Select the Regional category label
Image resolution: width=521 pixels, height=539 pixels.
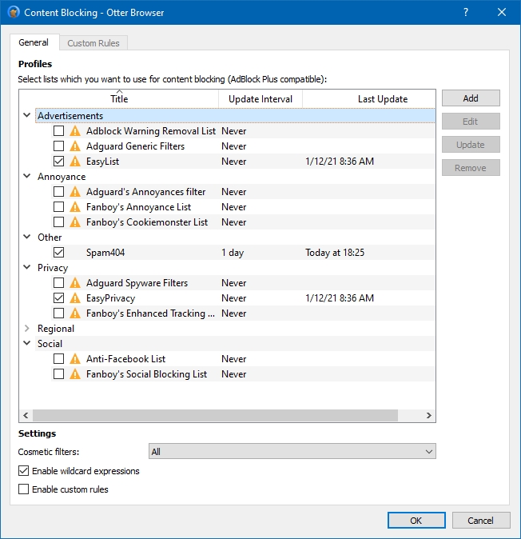(x=56, y=329)
